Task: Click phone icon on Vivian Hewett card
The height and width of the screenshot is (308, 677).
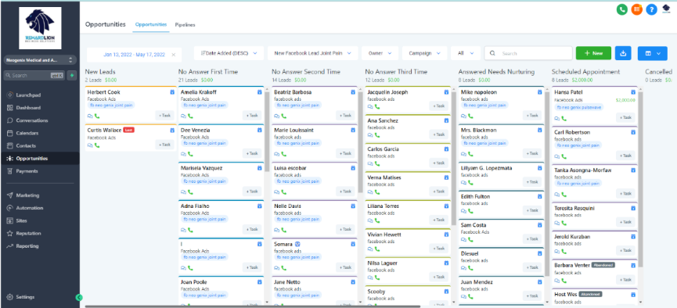Action: pyautogui.click(x=377, y=249)
